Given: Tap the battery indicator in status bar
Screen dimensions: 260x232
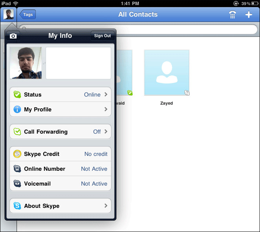Looking at the screenshot, I should [255, 3].
